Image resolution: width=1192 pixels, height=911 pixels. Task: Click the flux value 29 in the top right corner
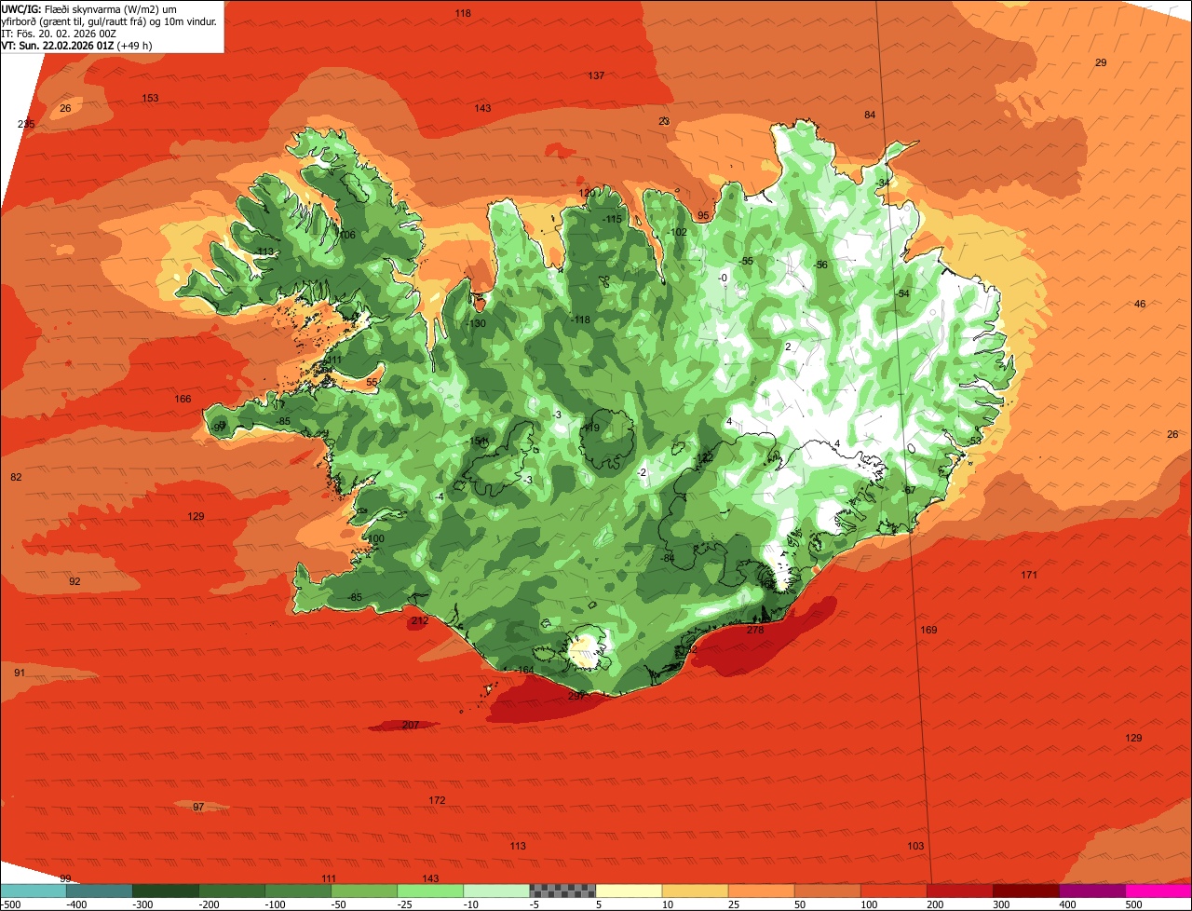click(x=1101, y=63)
